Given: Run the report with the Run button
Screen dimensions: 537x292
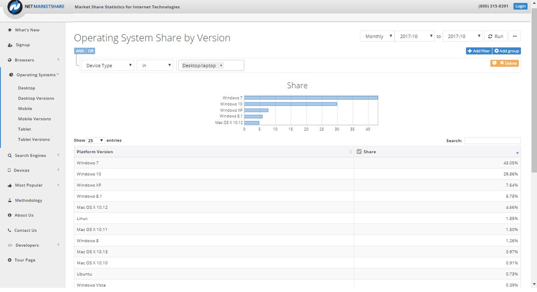Looking at the screenshot, I should click(x=495, y=36).
